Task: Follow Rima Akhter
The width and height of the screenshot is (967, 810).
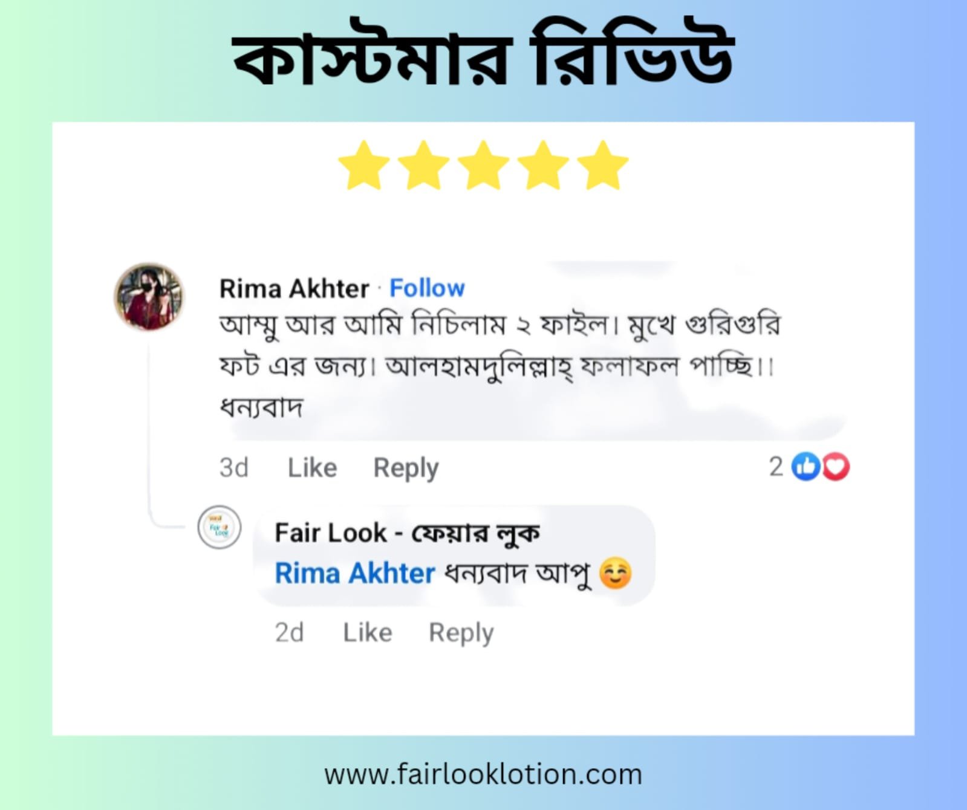Action: (427, 288)
